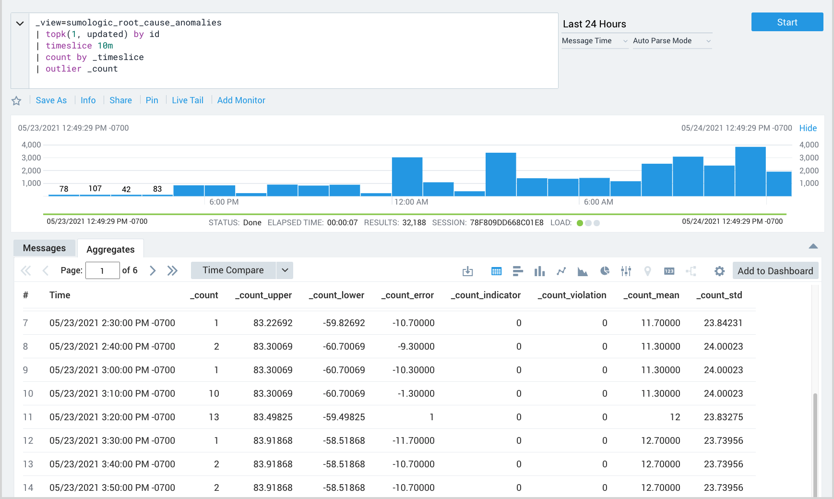Go to first page of results

tap(26, 270)
